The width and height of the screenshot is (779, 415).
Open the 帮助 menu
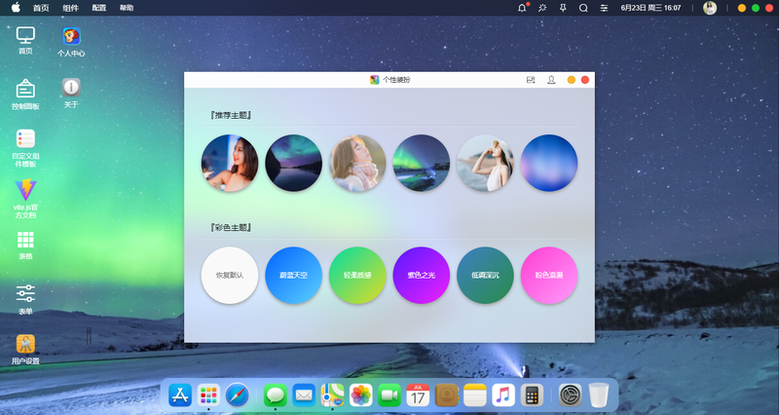(x=127, y=8)
